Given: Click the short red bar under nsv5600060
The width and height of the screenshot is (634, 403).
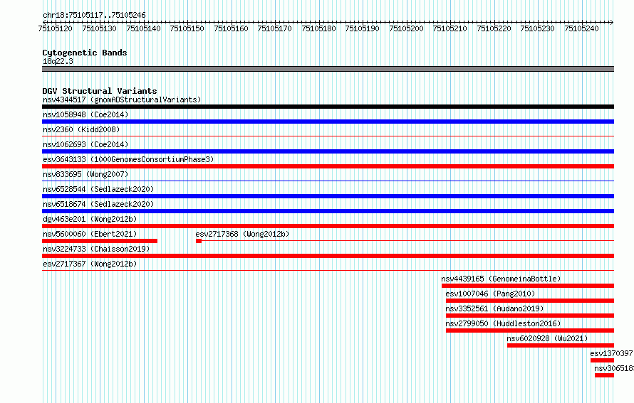Looking at the screenshot, I should (x=100, y=241).
